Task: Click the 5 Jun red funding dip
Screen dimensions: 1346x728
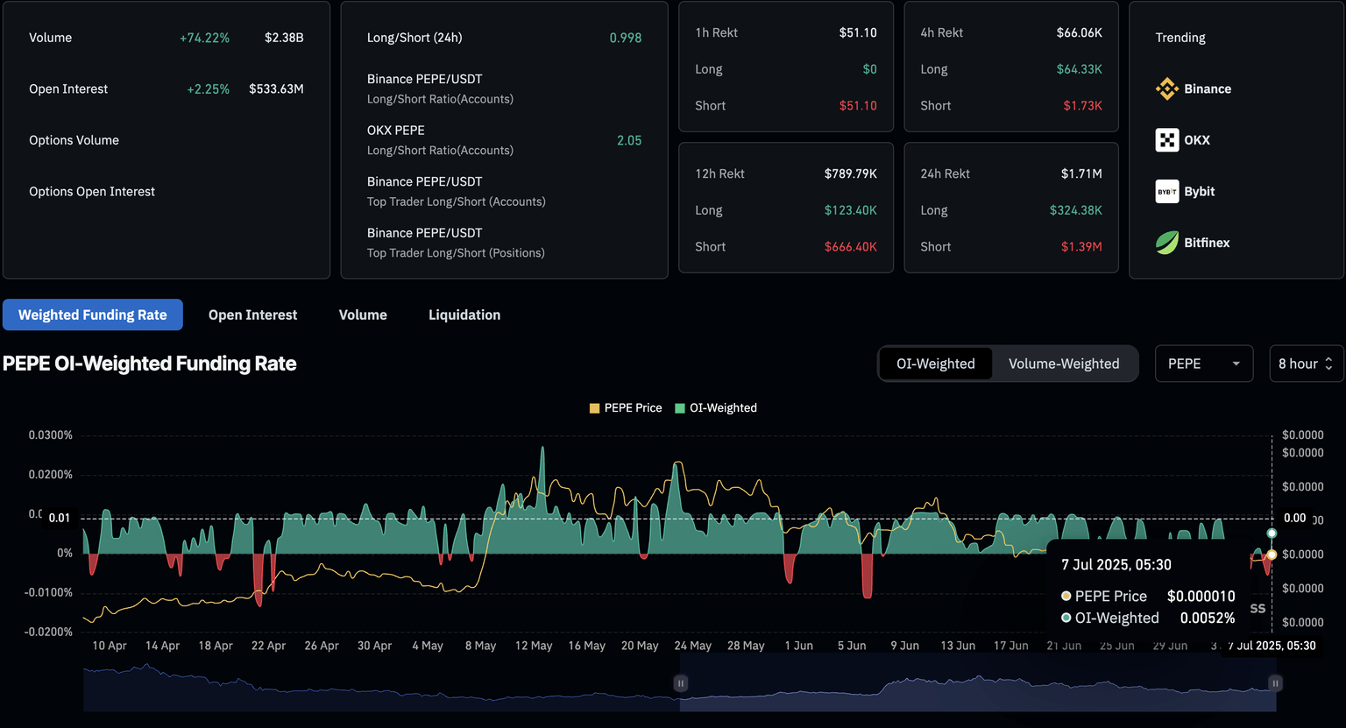Action: point(867,576)
